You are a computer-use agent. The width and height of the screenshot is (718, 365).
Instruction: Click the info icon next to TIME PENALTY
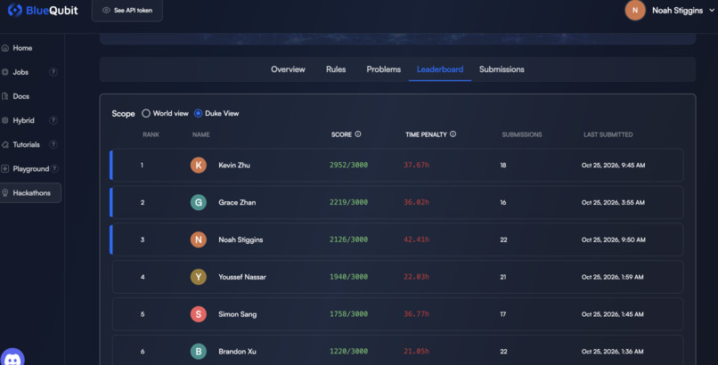click(x=453, y=134)
